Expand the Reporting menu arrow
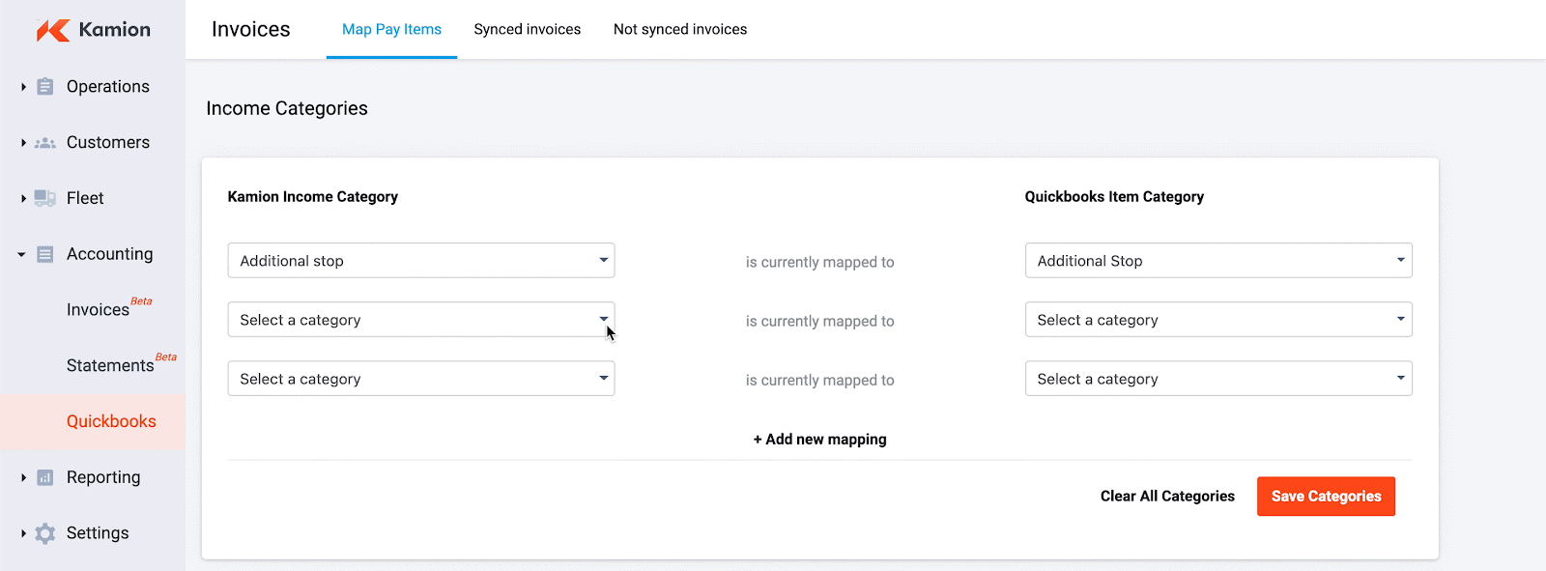The width and height of the screenshot is (1546, 571). 23,477
